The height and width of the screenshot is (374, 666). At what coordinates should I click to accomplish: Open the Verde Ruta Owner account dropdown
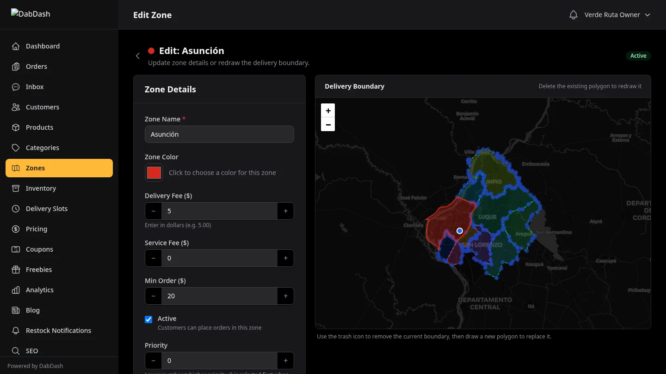click(x=617, y=14)
